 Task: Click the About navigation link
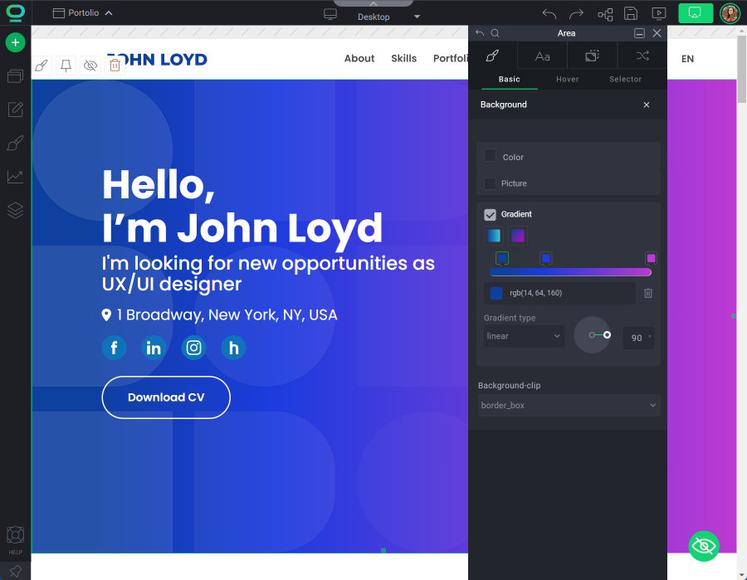coord(359,59)
